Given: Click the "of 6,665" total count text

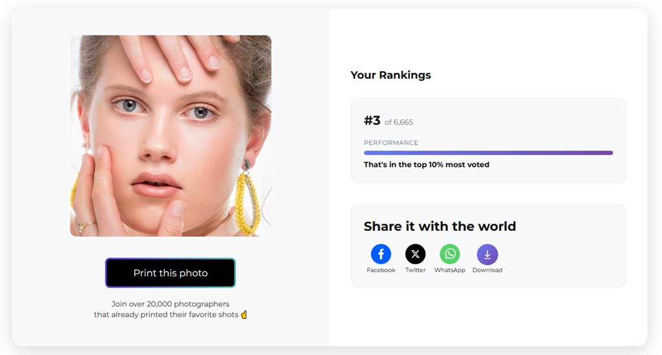Looking at the screenshot, I should [399, 122].
